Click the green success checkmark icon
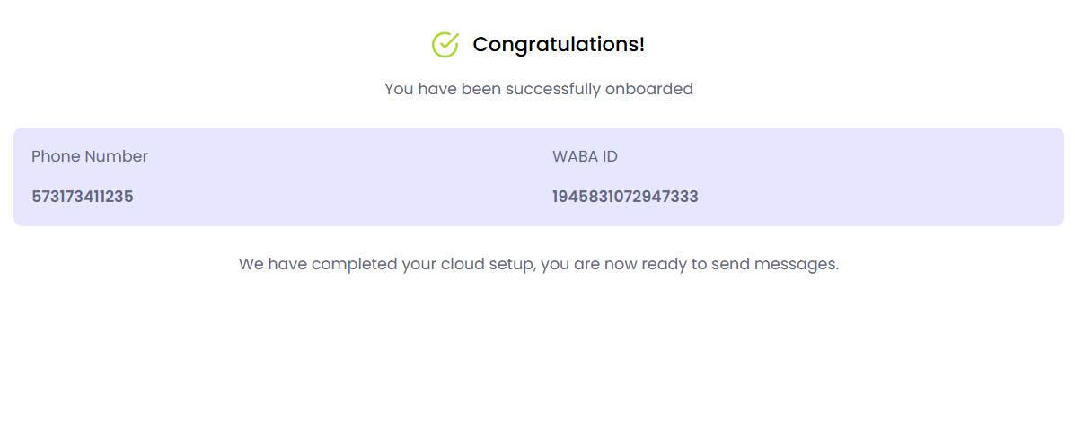1075x440 pixels. point(445,44)
